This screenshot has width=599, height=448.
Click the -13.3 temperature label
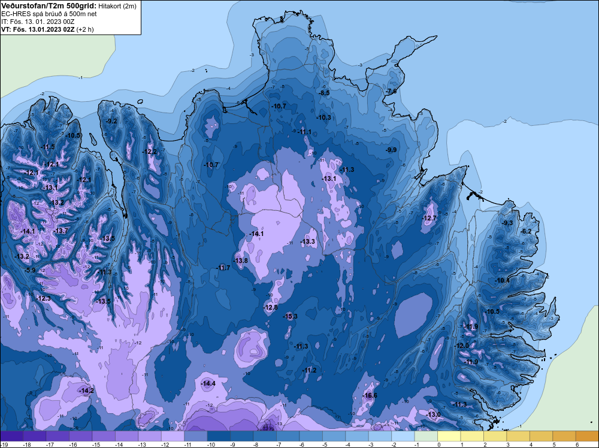tap(307, 241)
